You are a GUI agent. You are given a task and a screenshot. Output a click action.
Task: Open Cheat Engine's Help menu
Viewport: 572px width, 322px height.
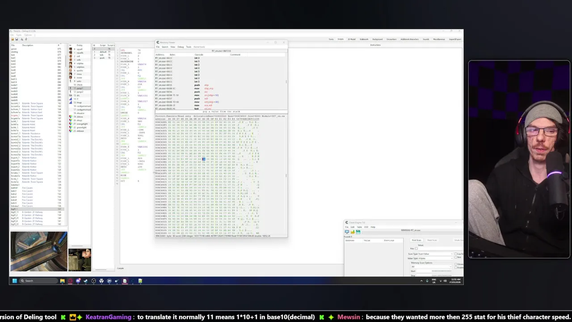[373, 227]
